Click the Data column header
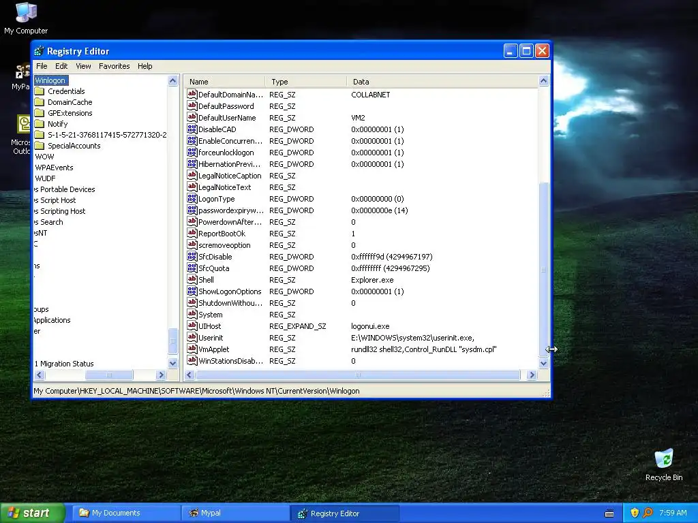Viewport: 698px width, 523px height. (442, 82)
